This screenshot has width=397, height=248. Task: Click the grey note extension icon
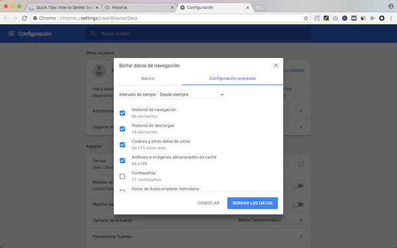pyautogui.click(x=317, y=18)
